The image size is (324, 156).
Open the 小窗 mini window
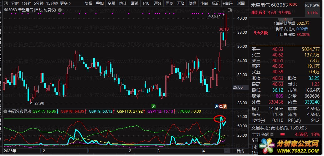pyautogui.click(x=204, y=3)
